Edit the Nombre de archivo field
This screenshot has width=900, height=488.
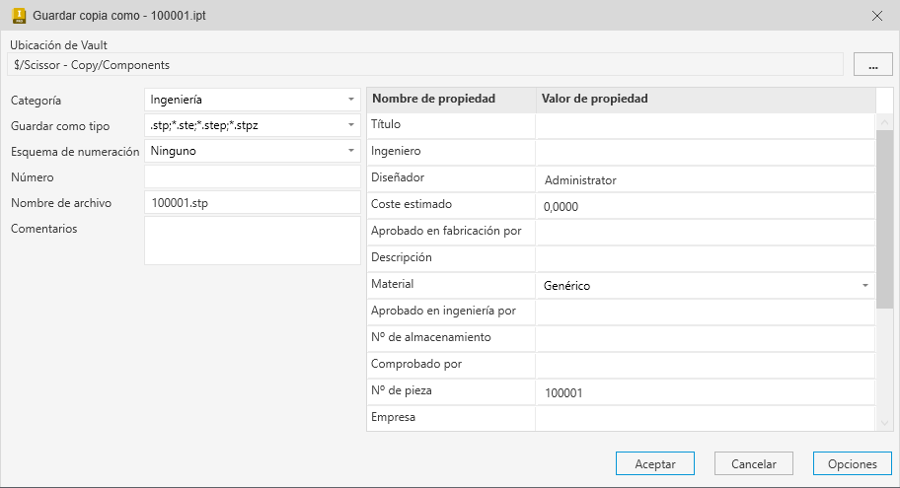pos(252,203)
